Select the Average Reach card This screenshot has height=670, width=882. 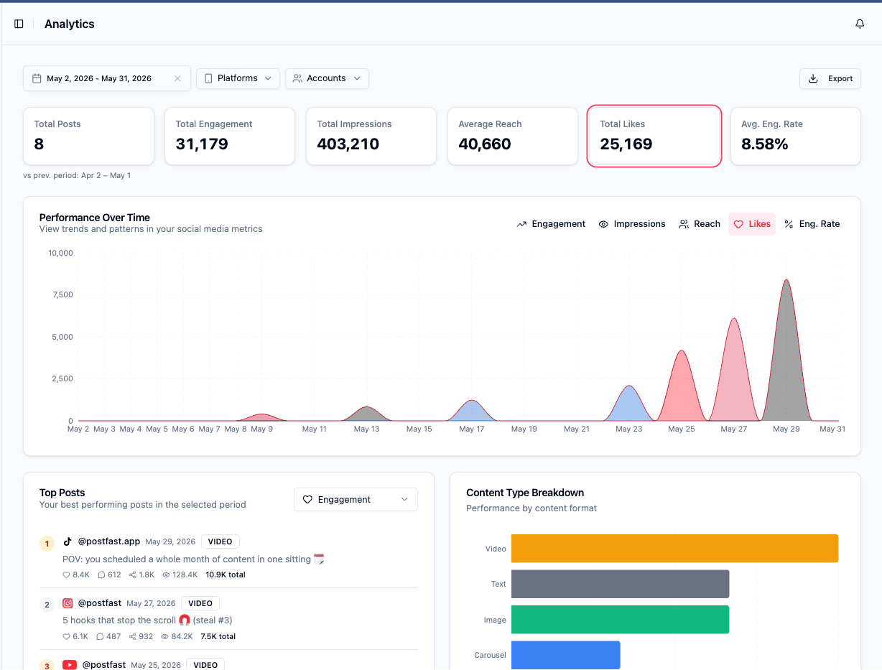click(x=513, y=136)
